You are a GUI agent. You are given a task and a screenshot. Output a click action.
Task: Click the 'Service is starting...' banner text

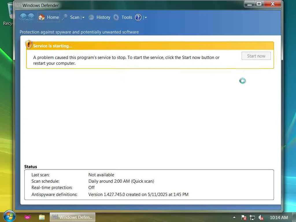(53, 46)
